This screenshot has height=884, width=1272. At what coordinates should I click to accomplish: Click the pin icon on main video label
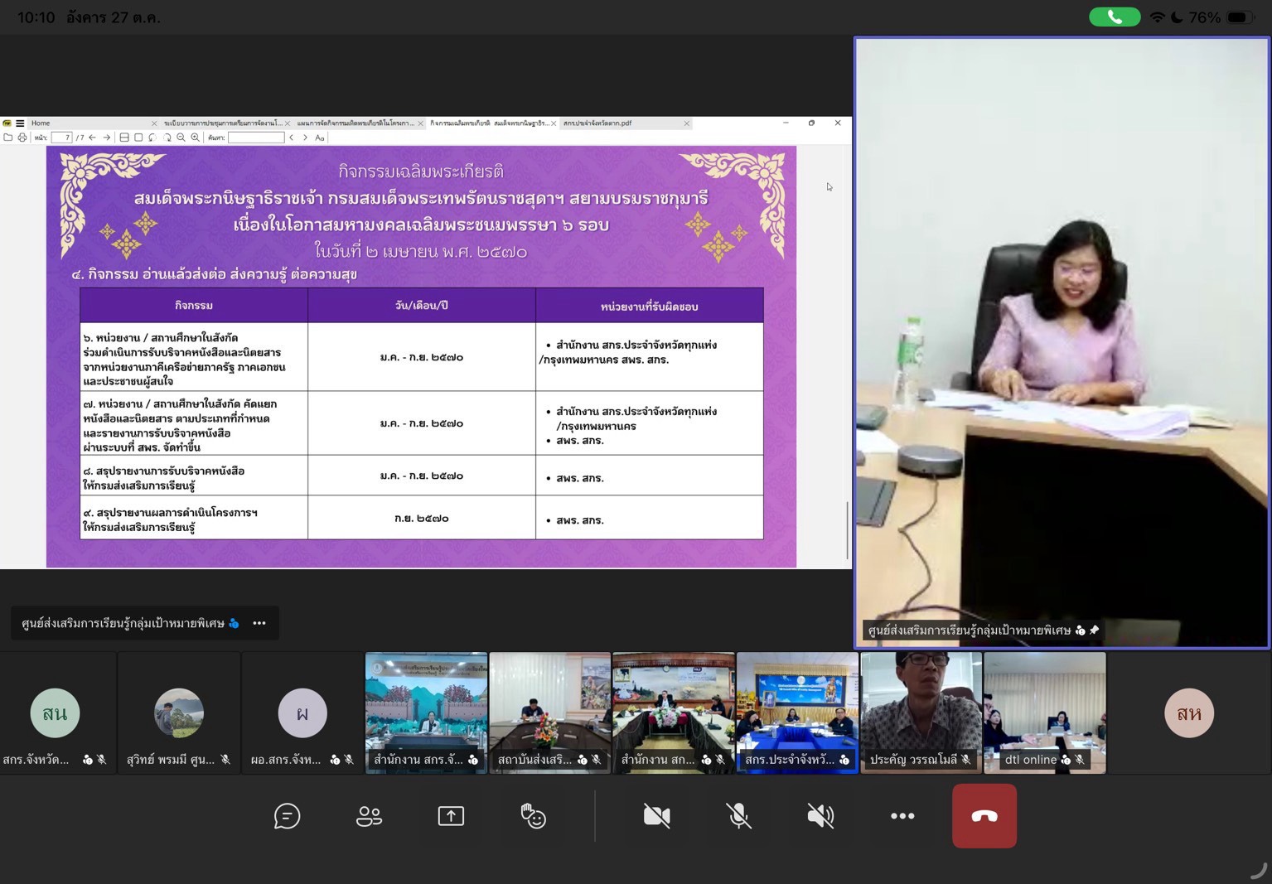[1094, 630]
